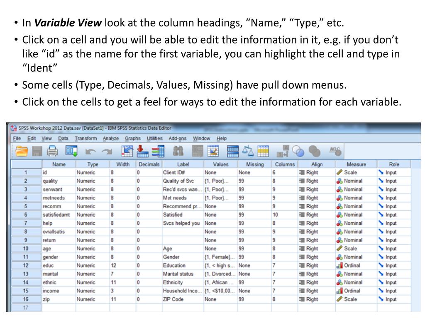
Task: Click "{1, African ..." values cell
Action: pyautogui.click(x=221, y=282)
